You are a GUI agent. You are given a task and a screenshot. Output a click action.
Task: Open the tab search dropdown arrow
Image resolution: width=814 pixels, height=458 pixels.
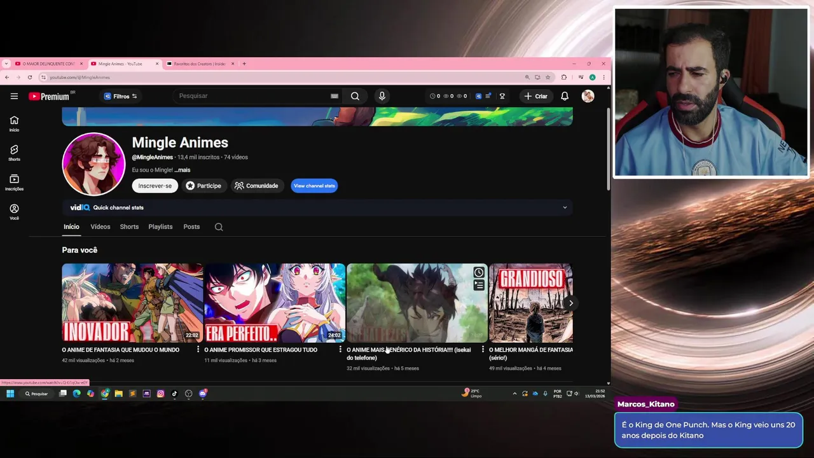tap(6, 64)
